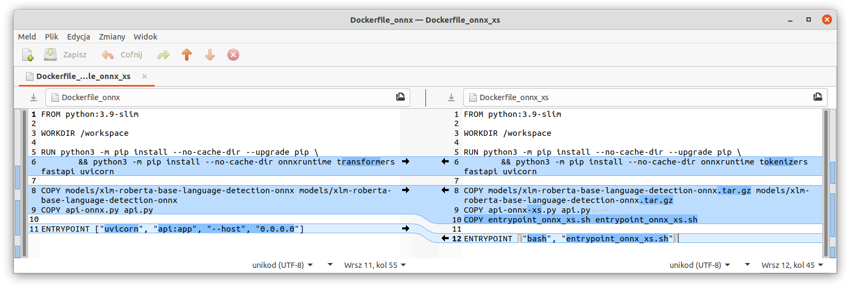Click the Zapisz button label
Image resolution: width=846 pixels, height=289 pixels.
pos(75,55)
